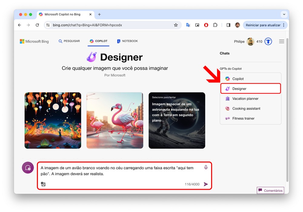
Task: Bookmark page with the star icon
Action: click(x=176, y=25)
